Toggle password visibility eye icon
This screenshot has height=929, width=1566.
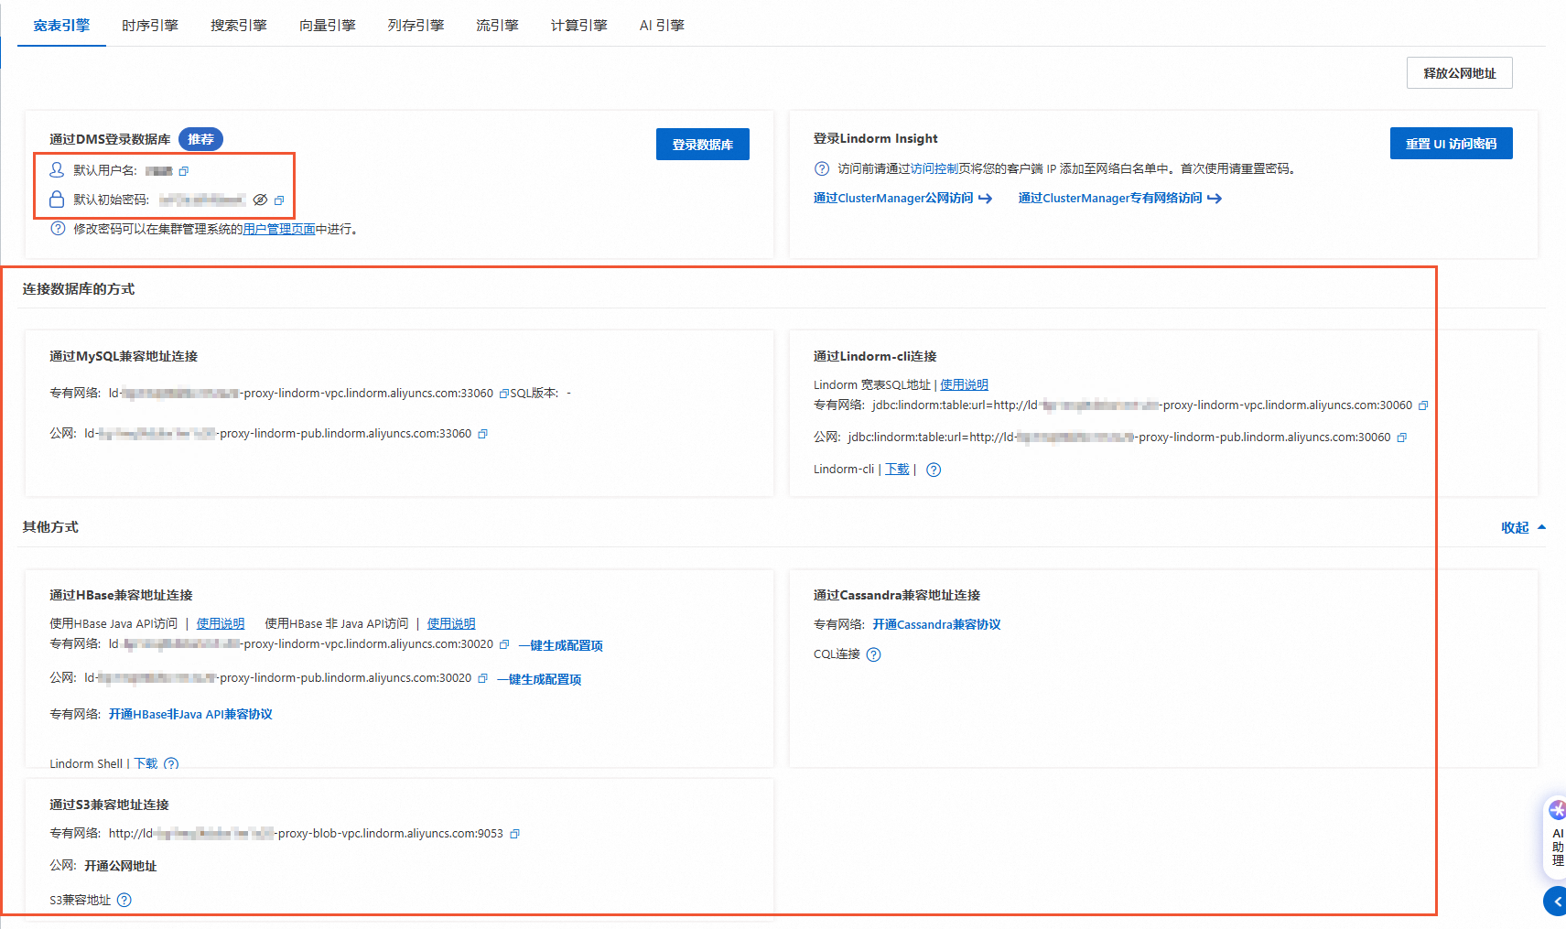click(260, 200)
